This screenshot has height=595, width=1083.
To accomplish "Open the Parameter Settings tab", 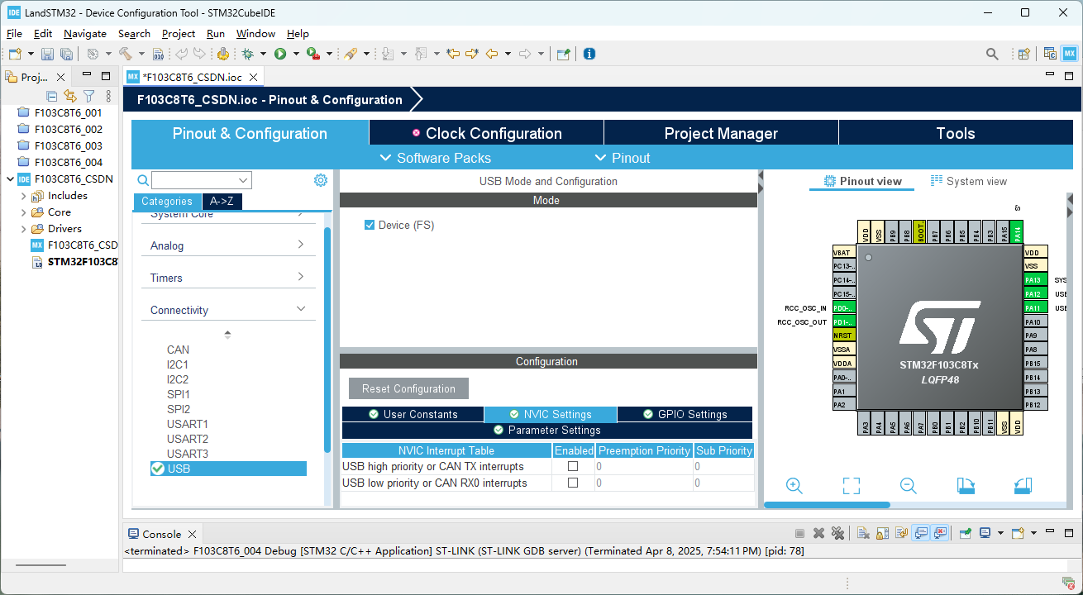I will [x=547, y=430].
